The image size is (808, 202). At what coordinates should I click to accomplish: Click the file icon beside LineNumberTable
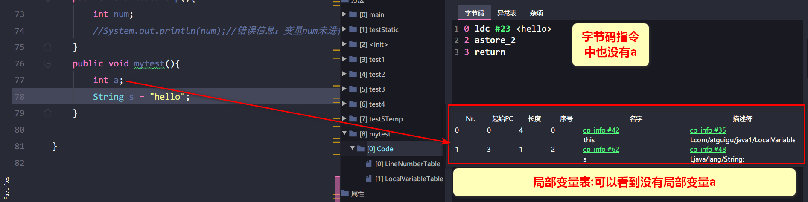pyautogui.click(x=369, y=164)
